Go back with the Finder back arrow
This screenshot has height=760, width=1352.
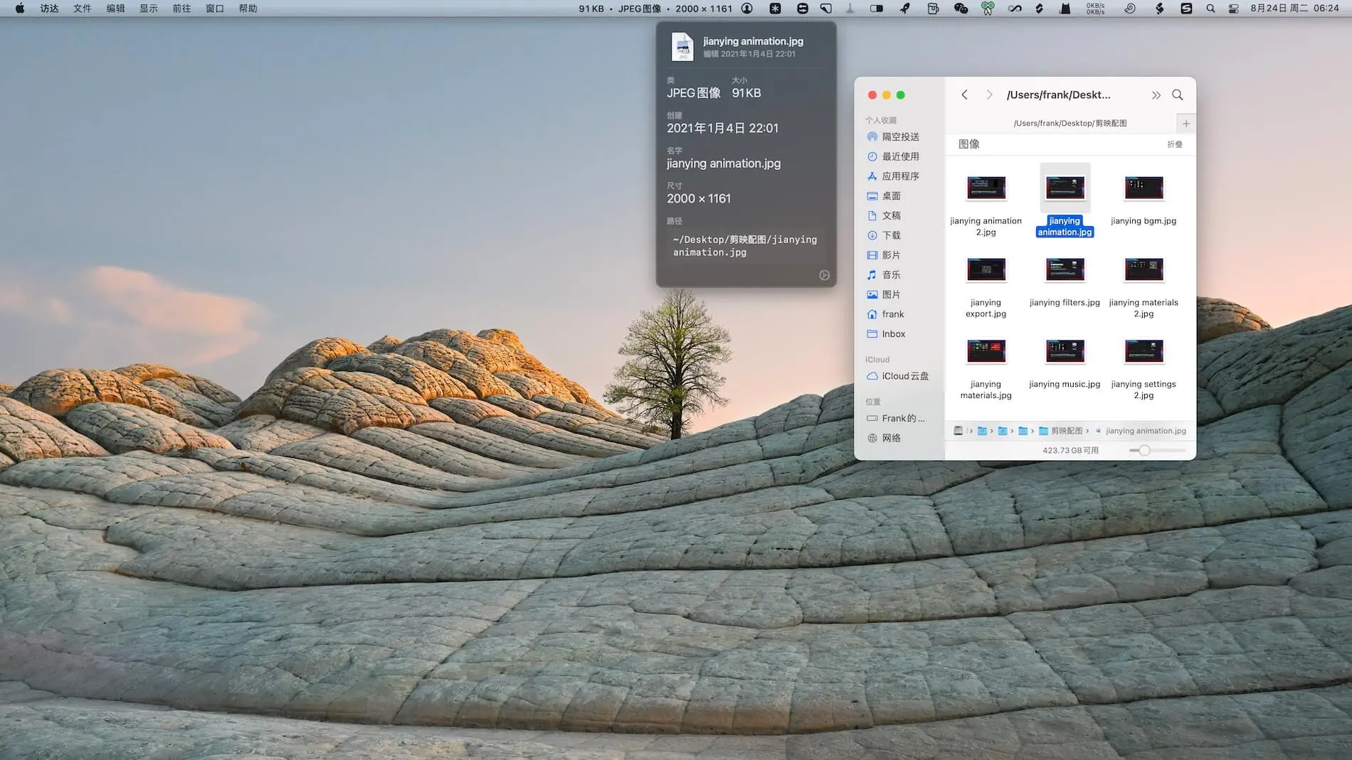pyautogui.click(x=964, y=95)
